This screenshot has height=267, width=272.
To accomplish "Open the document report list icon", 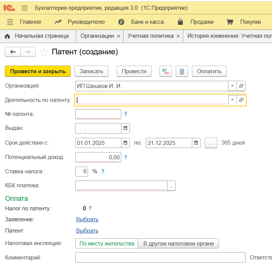I will (182, 71).
